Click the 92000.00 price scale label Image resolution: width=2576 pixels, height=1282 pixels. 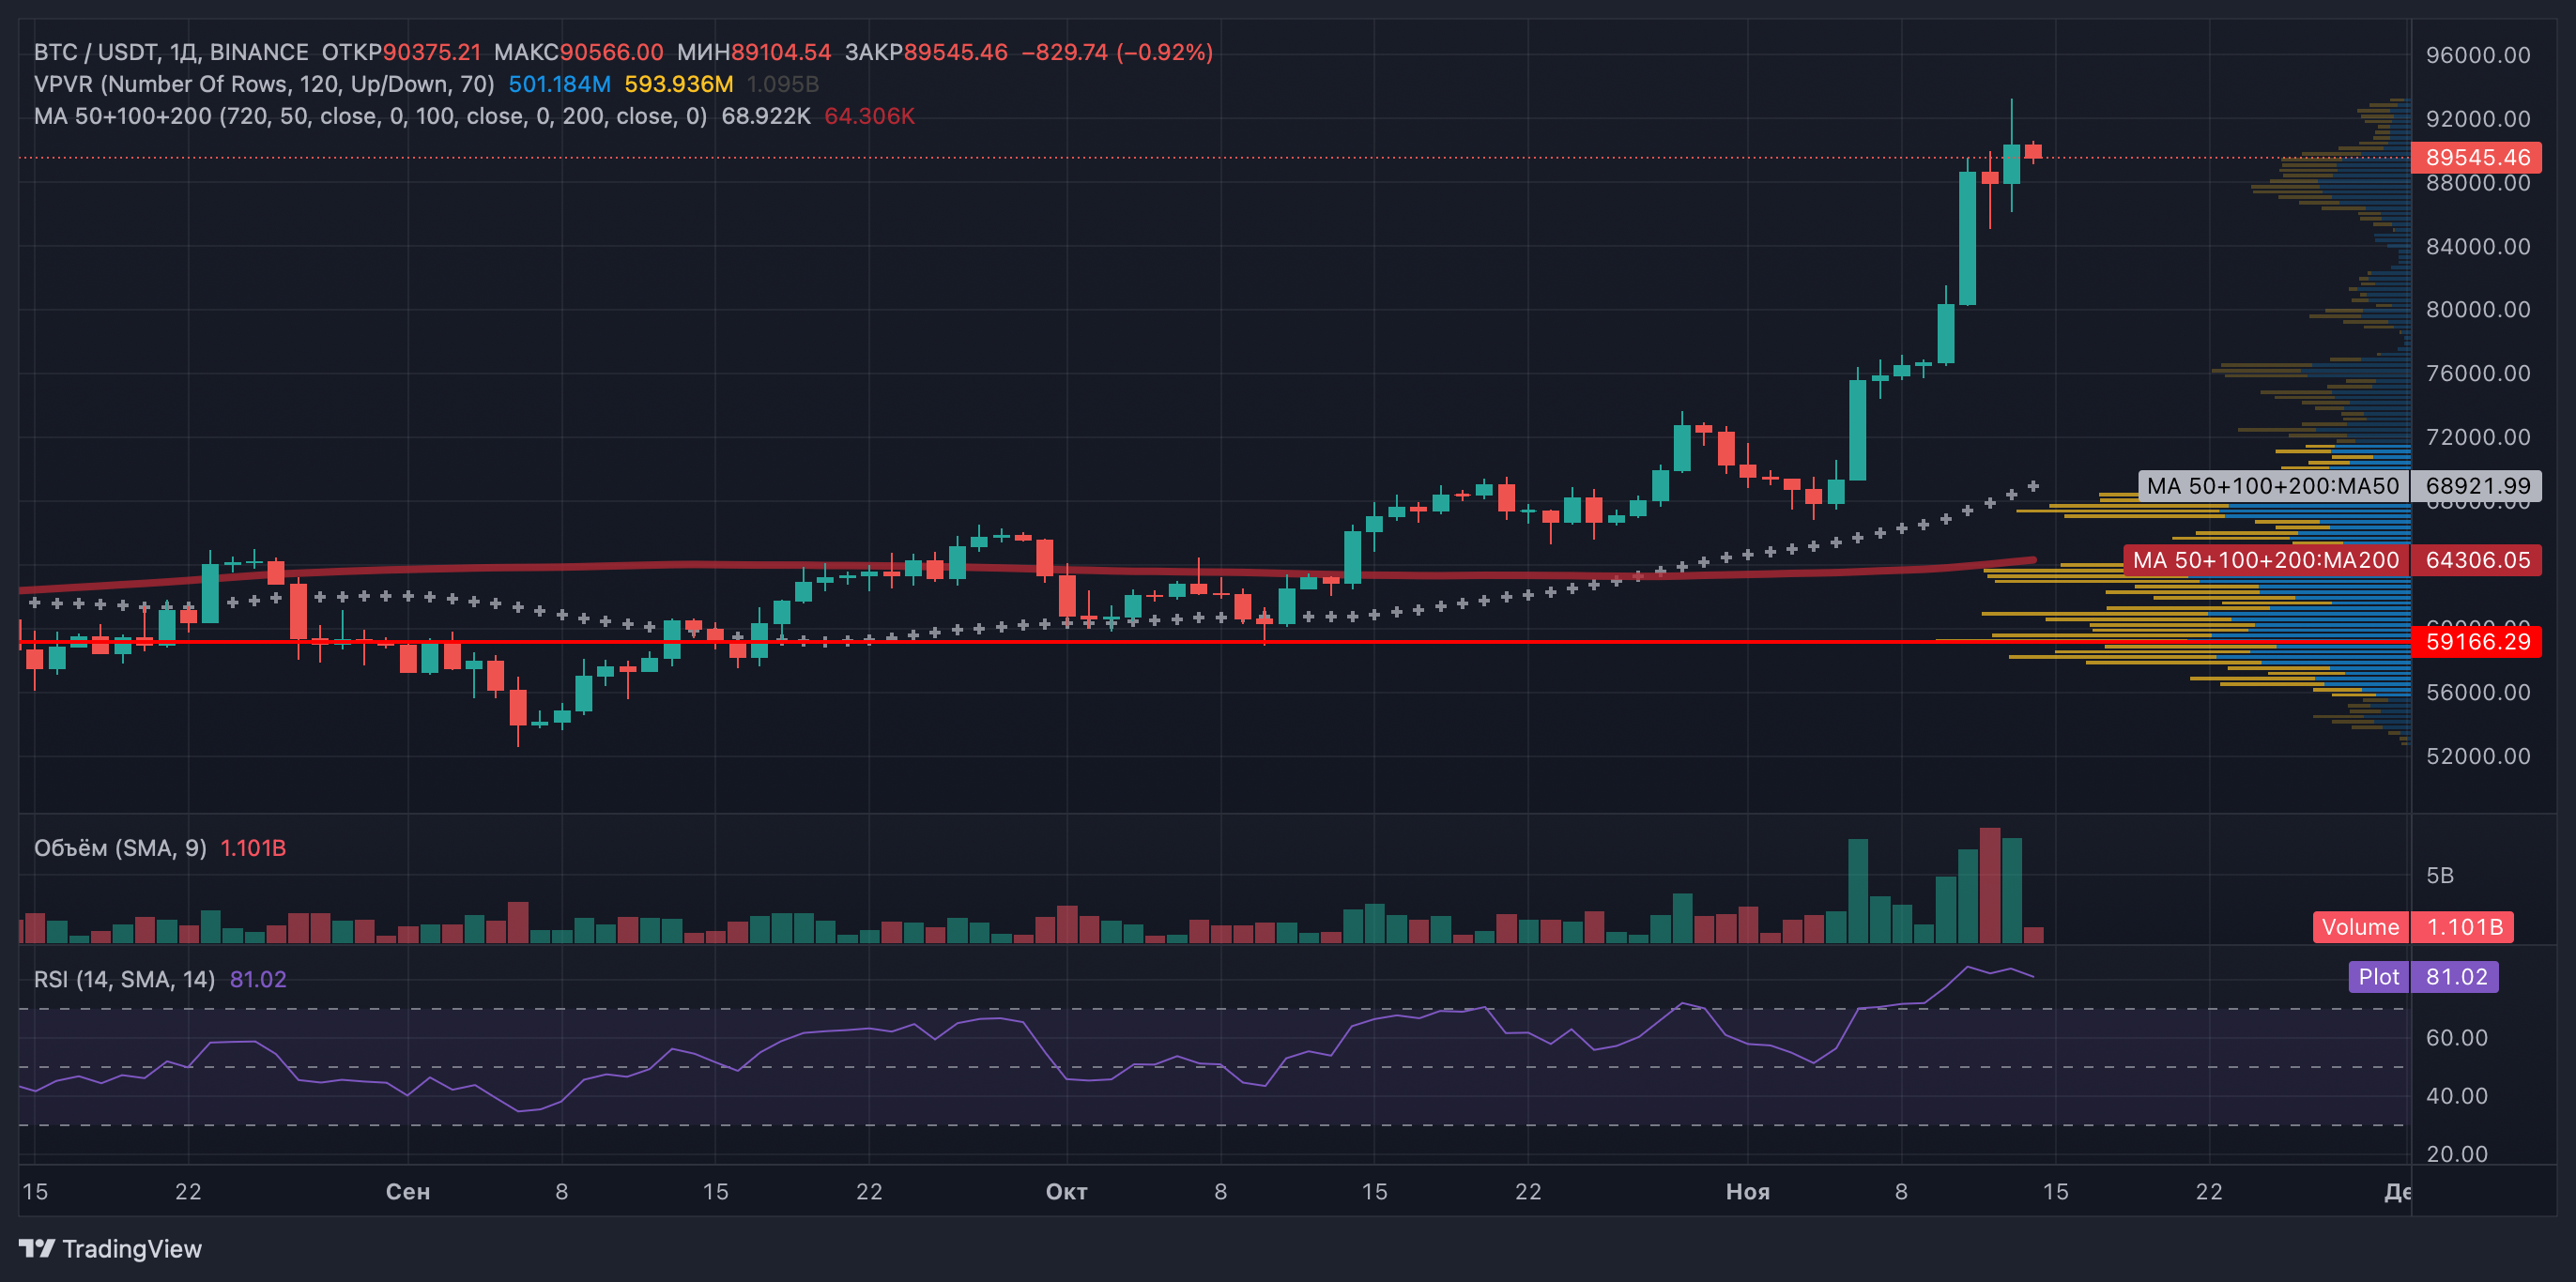2477,119
